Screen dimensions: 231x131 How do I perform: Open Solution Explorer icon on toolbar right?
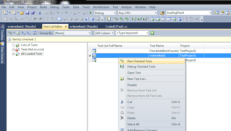tap(217, 13)
